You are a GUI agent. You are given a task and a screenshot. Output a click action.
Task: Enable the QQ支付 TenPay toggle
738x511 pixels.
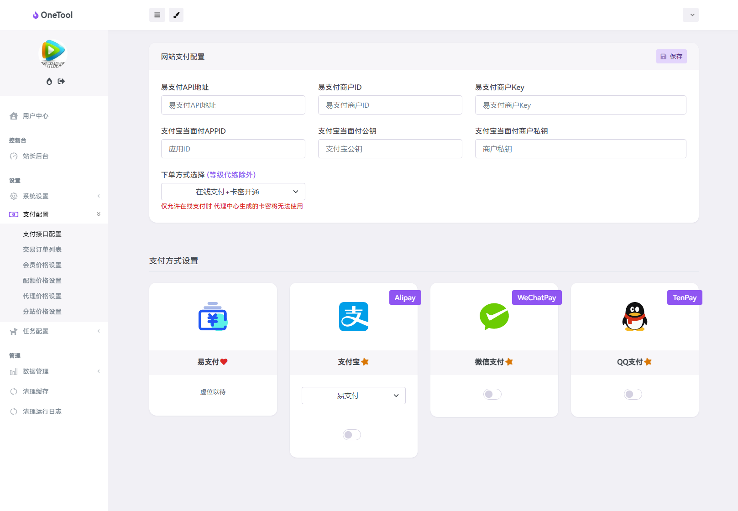(633, 394)
